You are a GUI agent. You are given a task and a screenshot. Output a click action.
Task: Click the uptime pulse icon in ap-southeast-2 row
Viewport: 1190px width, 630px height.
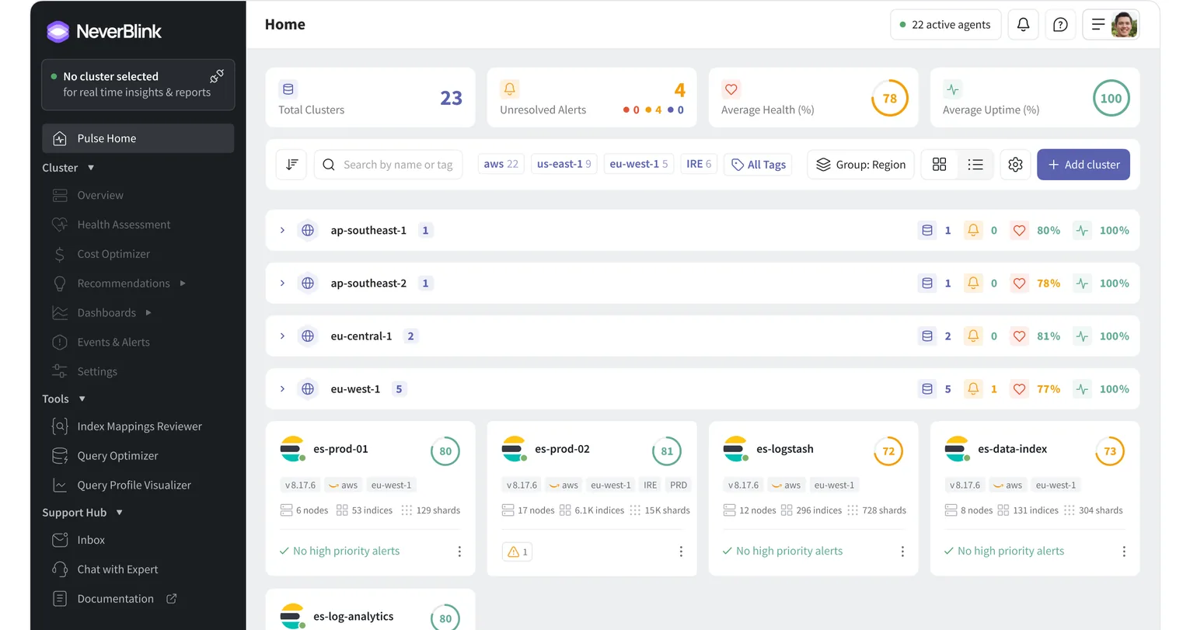click(x=1082, y=284)
